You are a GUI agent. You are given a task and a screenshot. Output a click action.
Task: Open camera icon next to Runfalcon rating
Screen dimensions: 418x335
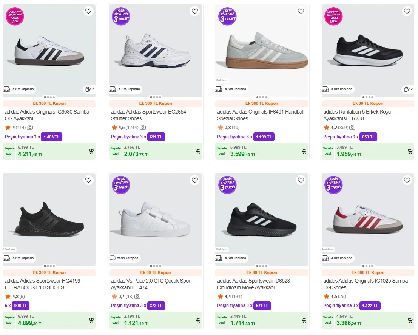point(352,128)
